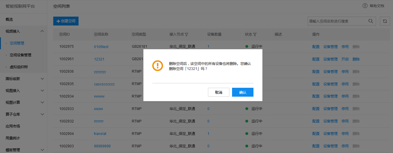The image size is (393, 153).
Task: Click the 状态 column filter icon
Action: pyautogui.click(x=255, y=34)
